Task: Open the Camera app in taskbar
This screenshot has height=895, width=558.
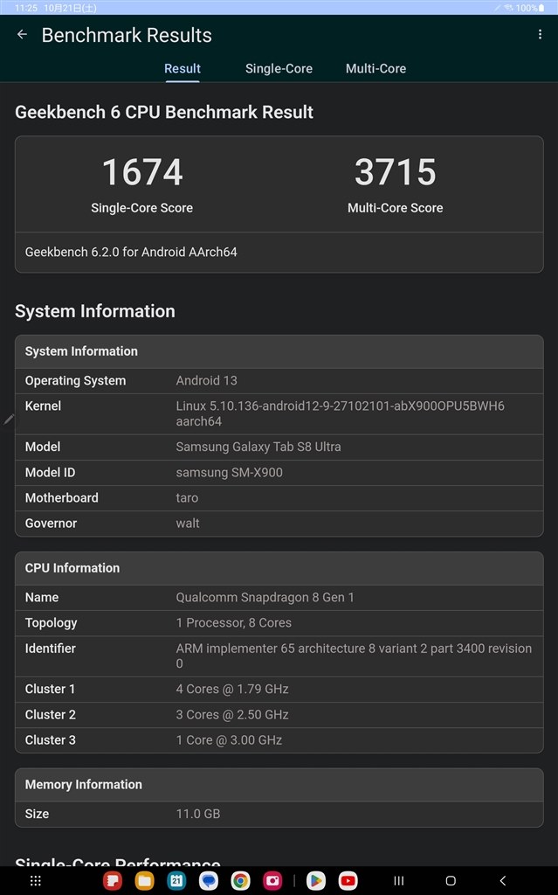Action: coord(272,880)
